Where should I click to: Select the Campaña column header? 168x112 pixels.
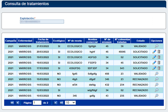point(10,41)
